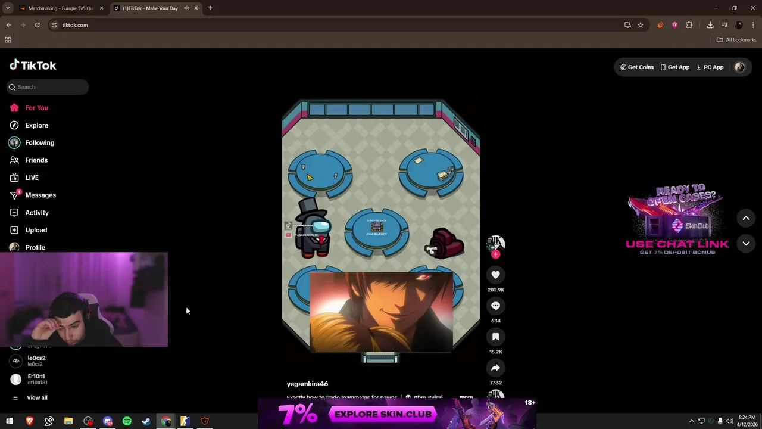Image resolution: width=762 pixels, height=429 pixels.
Task: Install TikTok app from address bar
Action: tap(627, 25)
